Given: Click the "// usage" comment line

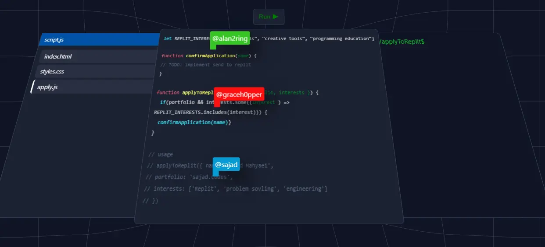Looking at the screenshot, I should tap(161, 154).
